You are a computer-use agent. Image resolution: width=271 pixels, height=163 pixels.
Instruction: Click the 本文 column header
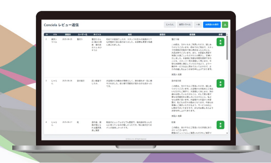(x=130, y=35)
